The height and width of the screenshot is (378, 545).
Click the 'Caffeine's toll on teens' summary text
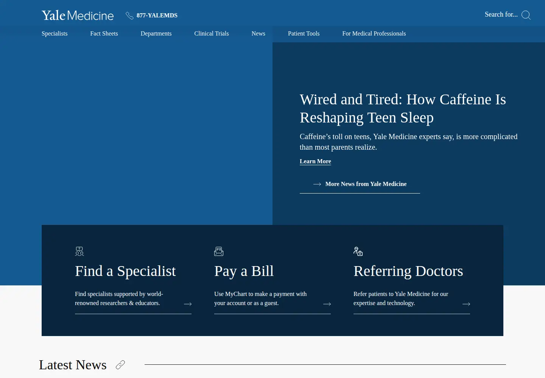coord(408,142)
